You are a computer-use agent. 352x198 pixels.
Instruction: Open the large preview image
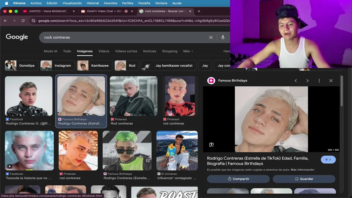(271, 119)
